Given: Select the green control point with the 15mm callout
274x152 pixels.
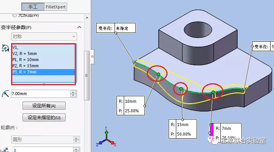Looking at the screenshot, I should click(x=181, y=89).
